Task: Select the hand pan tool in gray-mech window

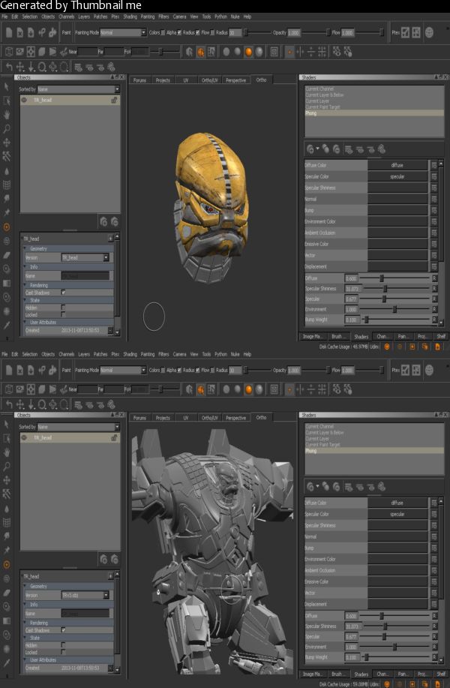Action: coord(7,452)
